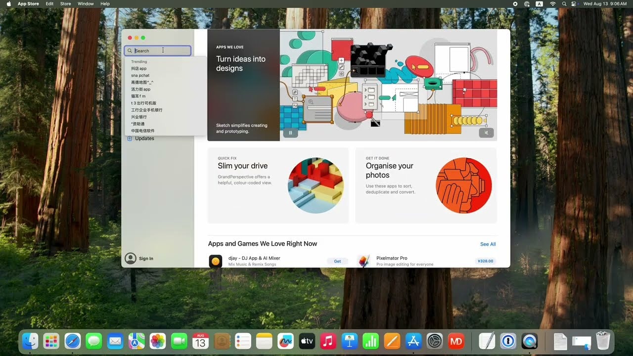Pause the featured banner animation

[x=290, y=133]
